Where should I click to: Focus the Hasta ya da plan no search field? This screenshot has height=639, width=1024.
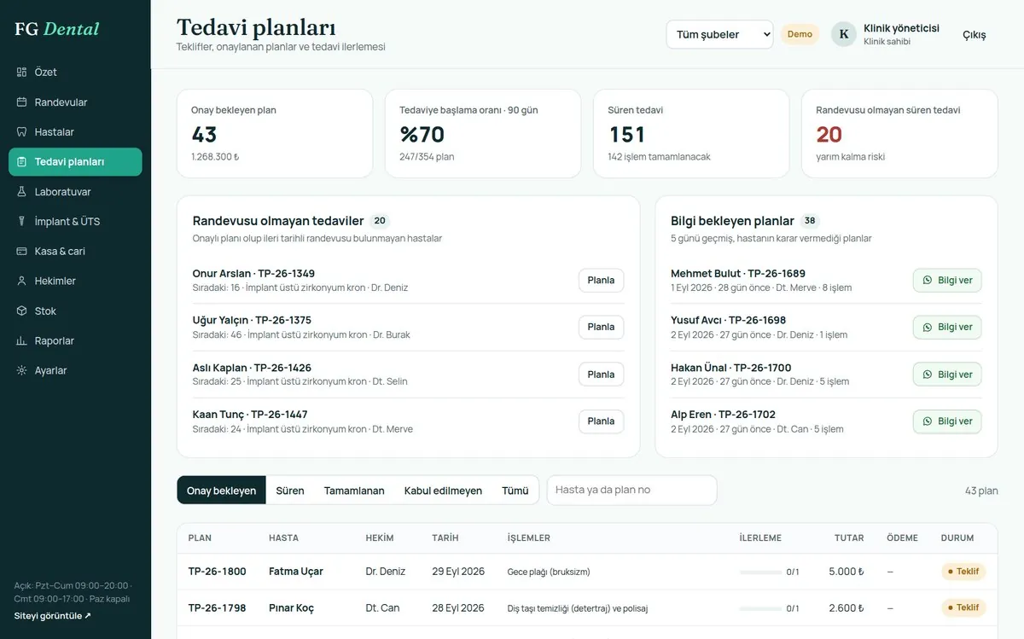click(x=631, y=490)
